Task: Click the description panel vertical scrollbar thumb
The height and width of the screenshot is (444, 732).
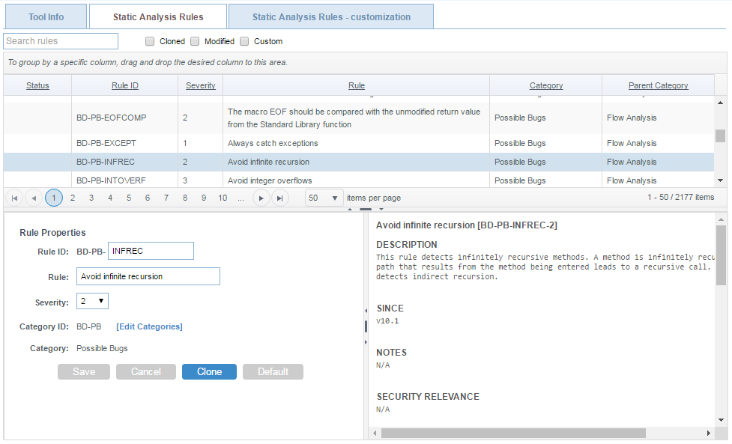Action: [721, 255]
